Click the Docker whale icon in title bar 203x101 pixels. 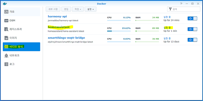[x=5, y=4]
